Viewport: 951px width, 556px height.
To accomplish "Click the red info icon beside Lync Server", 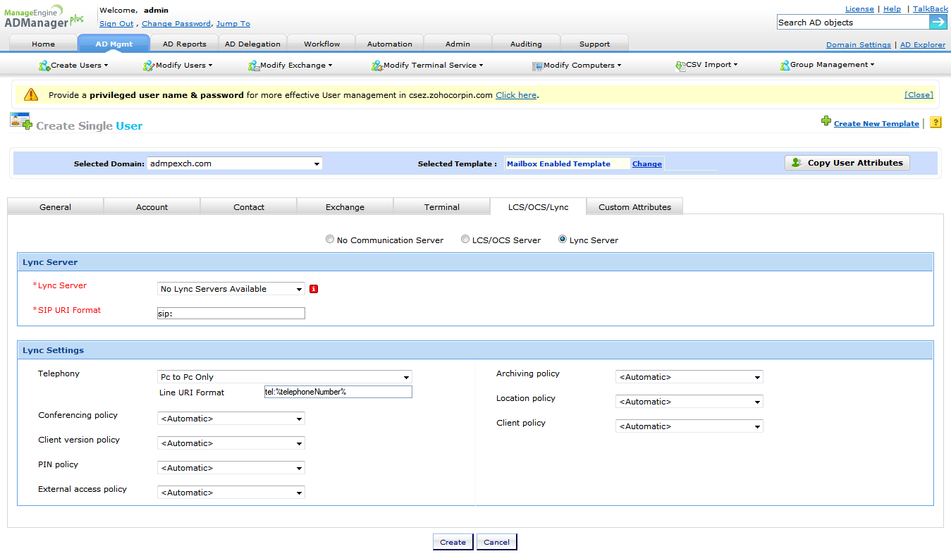I will click(314, 289).
